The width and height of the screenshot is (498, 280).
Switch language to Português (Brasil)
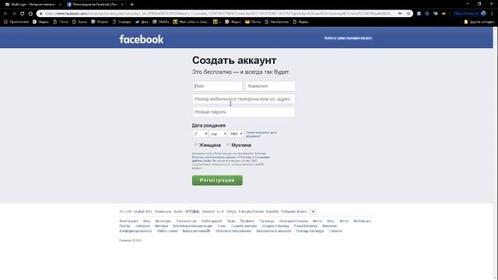tap(294, 212)
